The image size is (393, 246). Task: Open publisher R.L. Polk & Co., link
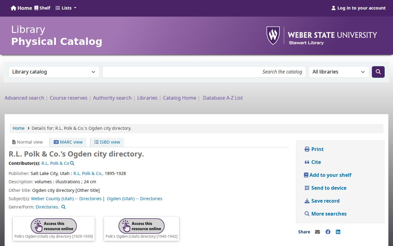coord(88,173)
